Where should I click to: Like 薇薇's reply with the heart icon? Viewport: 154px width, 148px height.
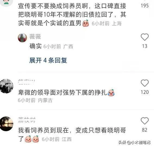point(144,37)
